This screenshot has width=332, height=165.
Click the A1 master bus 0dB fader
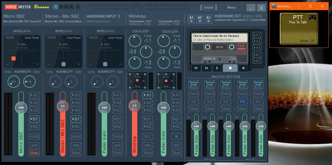tap(196, 126)
